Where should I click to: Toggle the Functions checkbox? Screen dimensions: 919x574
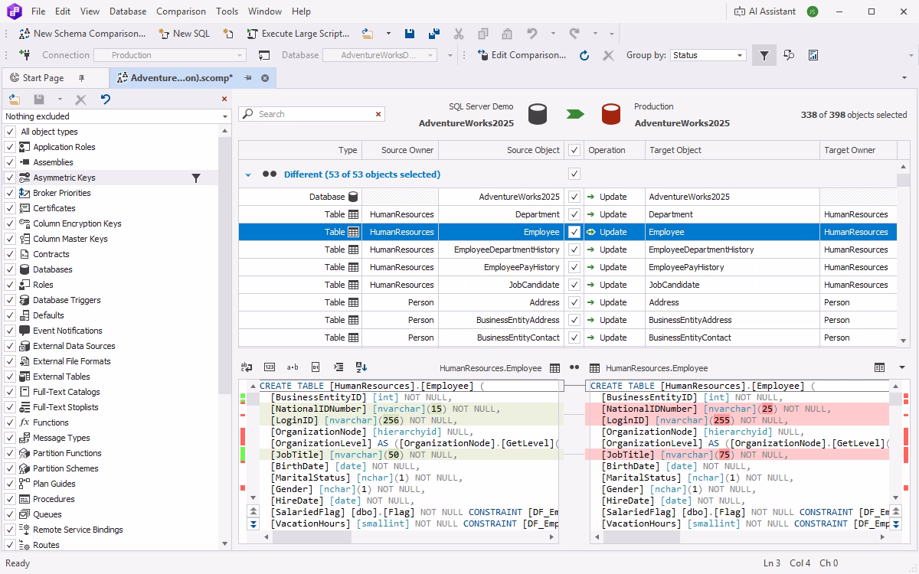(10, 422)
